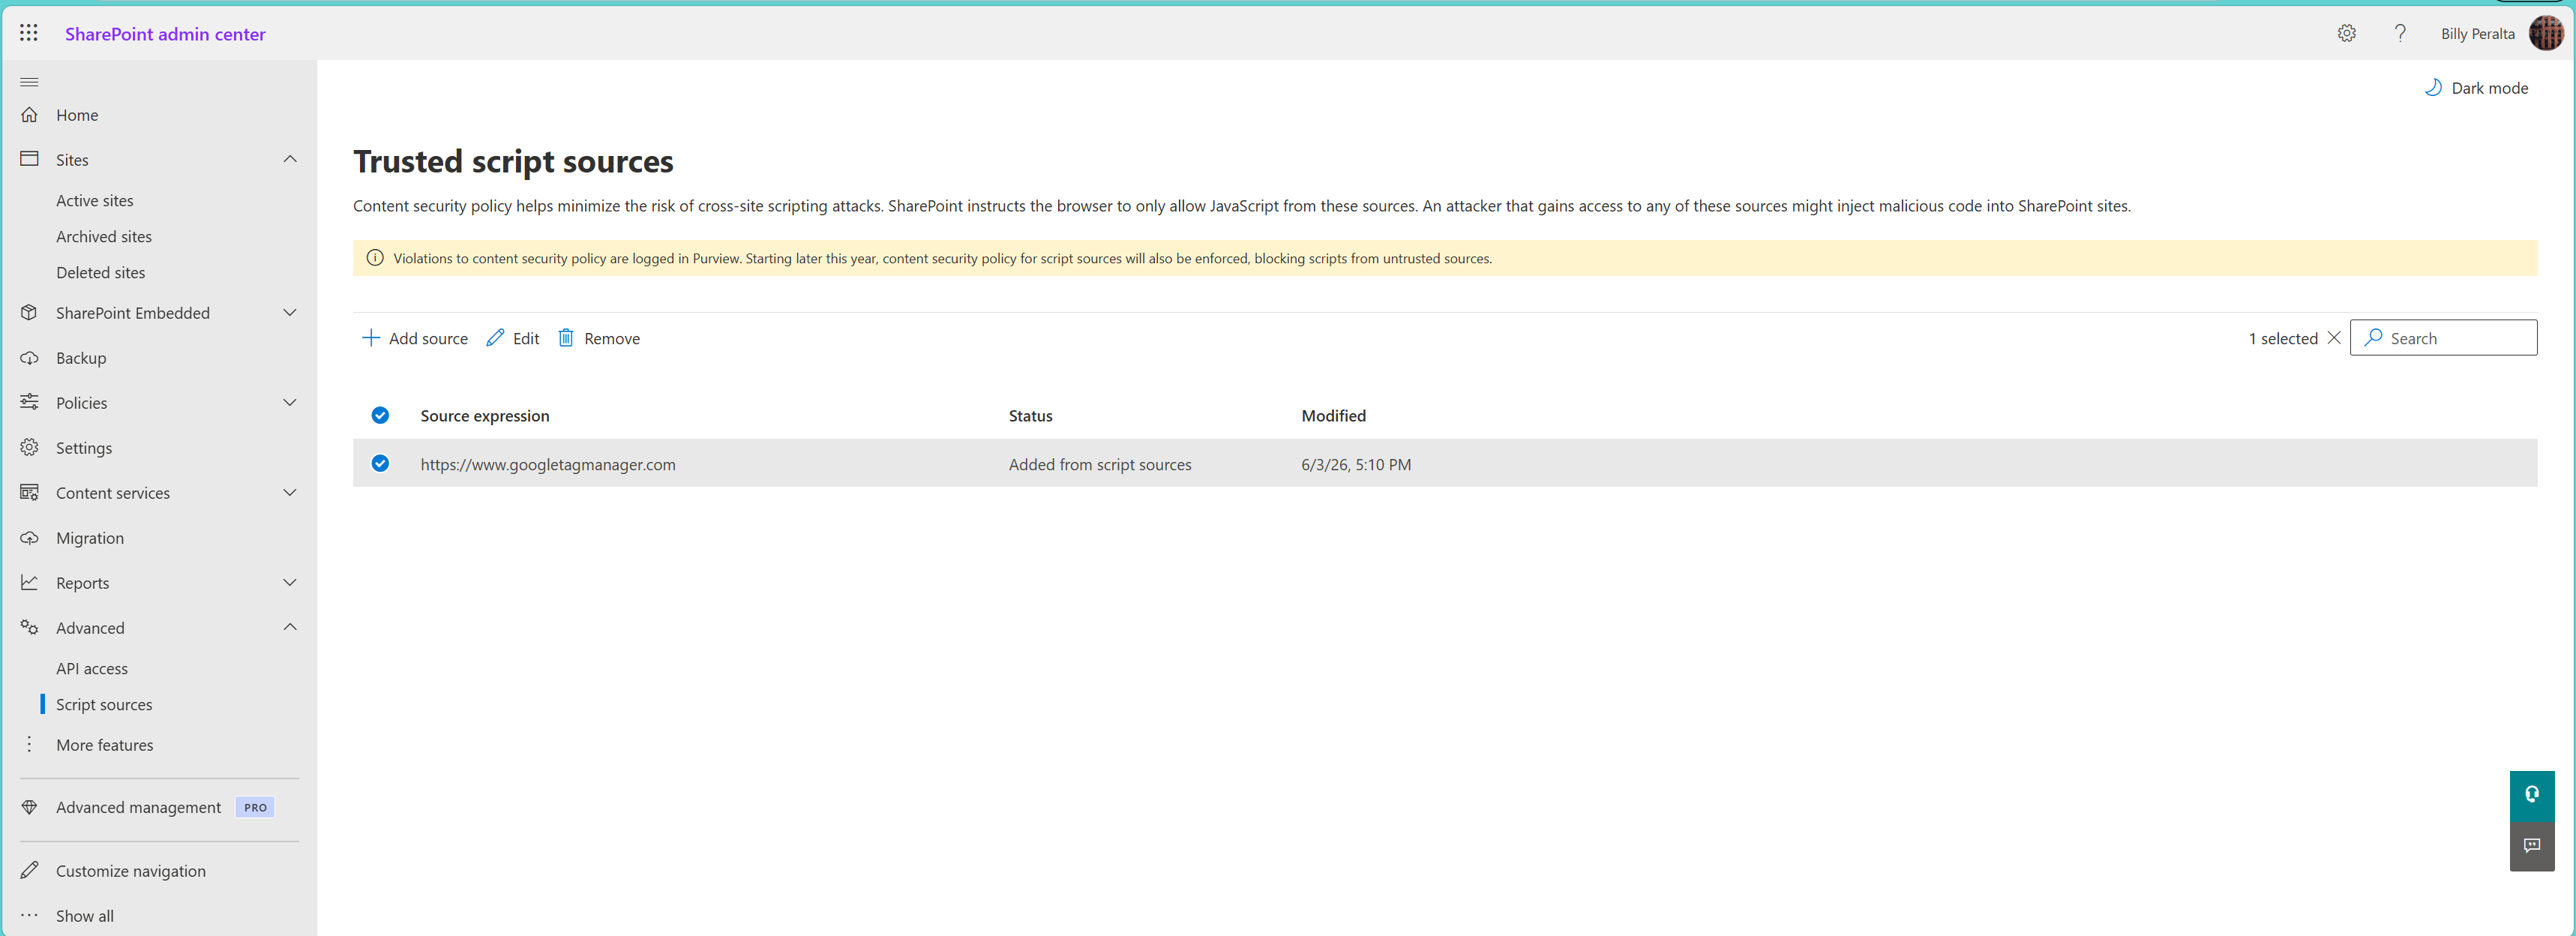Toggle the select-all checkbox in header row

tap(380, 415)
